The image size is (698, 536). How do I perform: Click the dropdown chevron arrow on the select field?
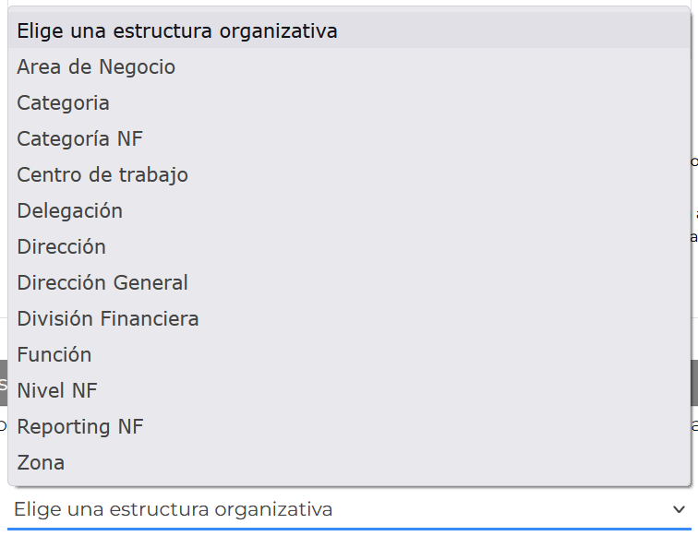coord(679,509)
